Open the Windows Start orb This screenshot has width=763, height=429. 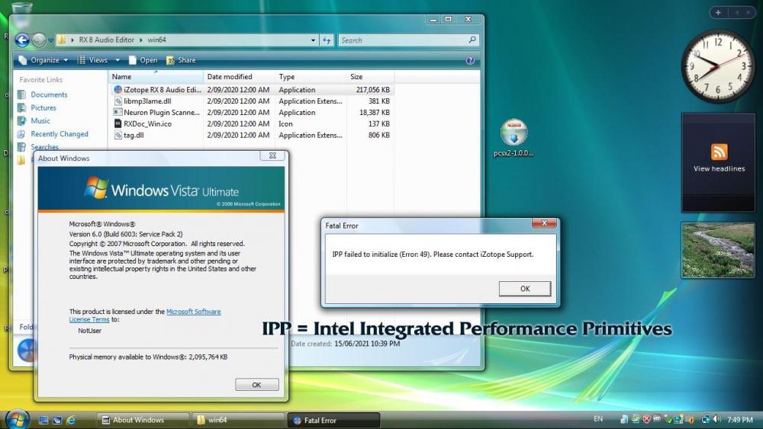pyautogui.click(x=18, y=419)
